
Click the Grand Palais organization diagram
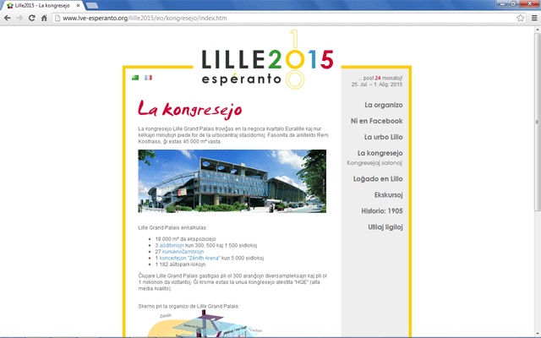point(205,324)
